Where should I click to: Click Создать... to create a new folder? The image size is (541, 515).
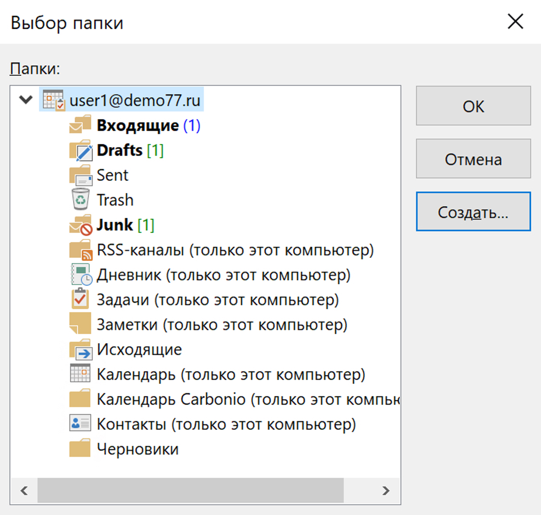pyautogui.click(x=473, y=212)
